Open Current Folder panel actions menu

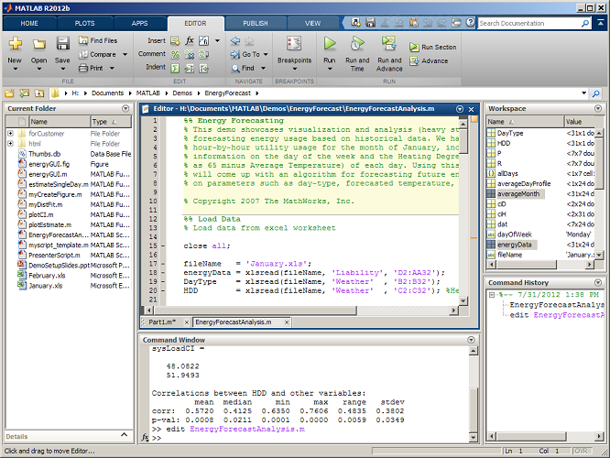pos(125,108)
